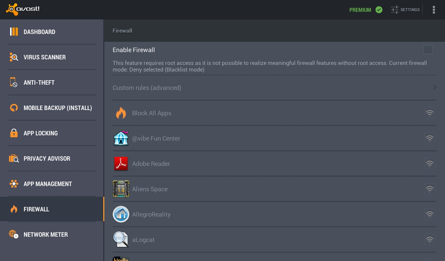Click the Aliens Space app icon
The height and width of the screenshot is (261, 445).
[x=121, y=189]
